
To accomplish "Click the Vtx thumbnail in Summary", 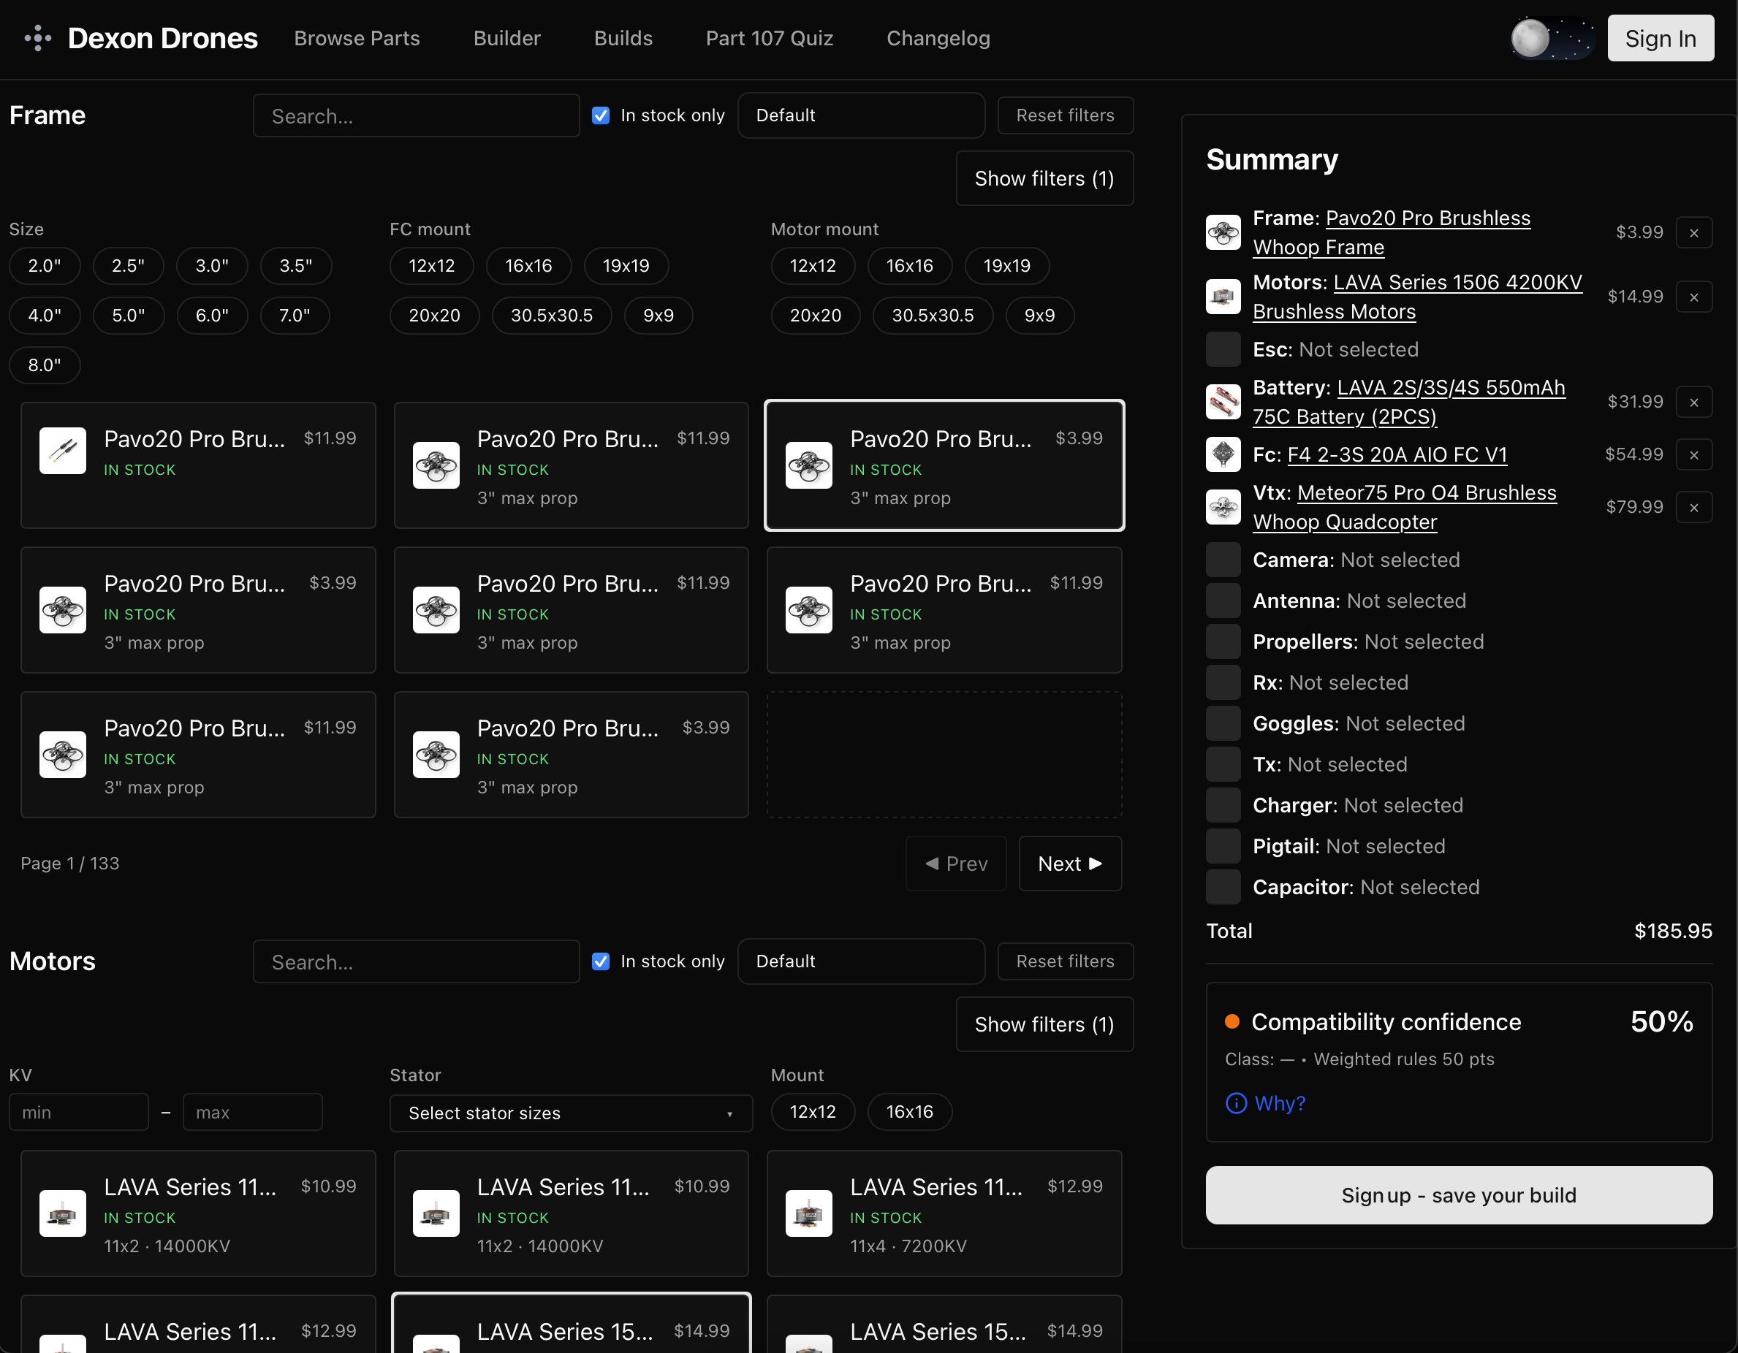I will click(x=1223, y=508).
